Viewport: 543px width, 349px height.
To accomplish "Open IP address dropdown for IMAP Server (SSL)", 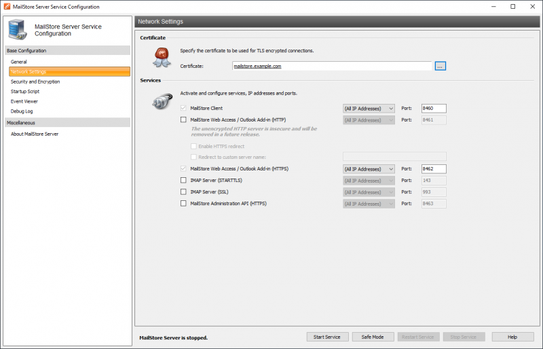I will pyautogui.click(x=369, y=192).
